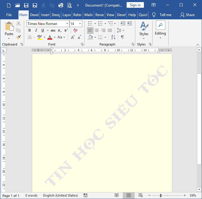The width and height of the screenshot is (202, 199).
Task: Apply the red font color
Action: 50,37
